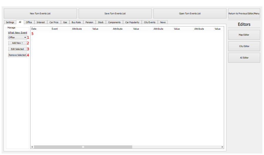Click the New Turn Events List button
The height and width of the screenshot is (155, 264).
(40, 14)
